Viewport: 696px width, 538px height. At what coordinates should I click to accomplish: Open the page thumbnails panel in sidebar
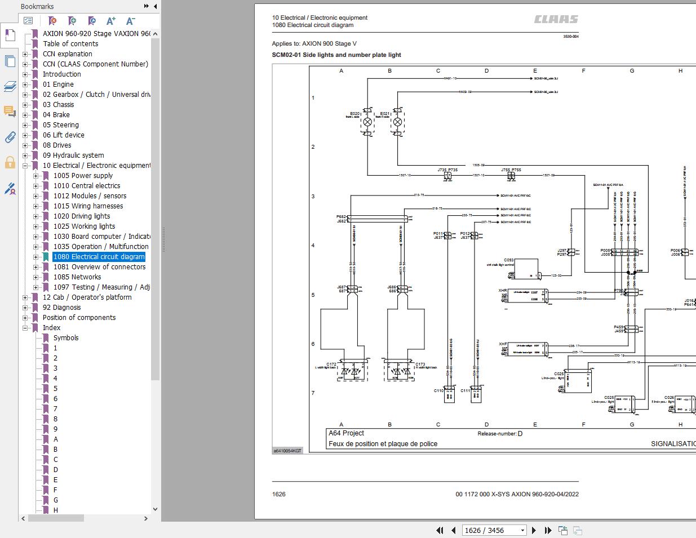[10, 61]
